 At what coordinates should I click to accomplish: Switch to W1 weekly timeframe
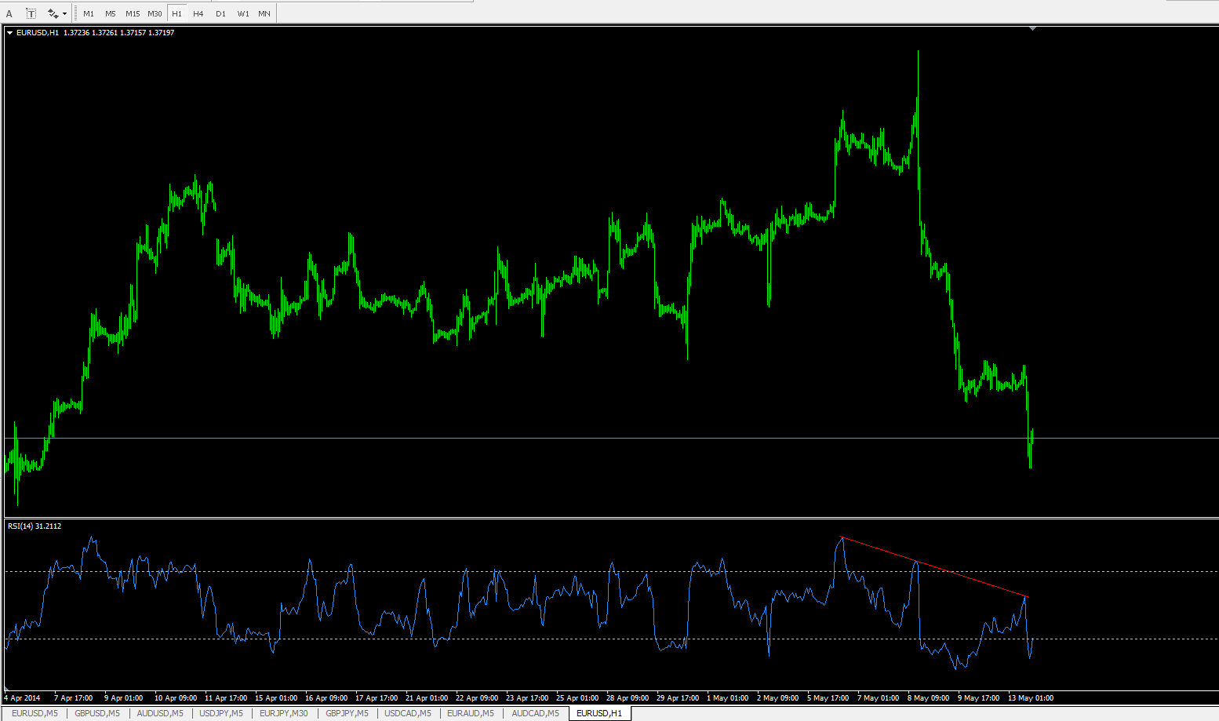(243, 13)
